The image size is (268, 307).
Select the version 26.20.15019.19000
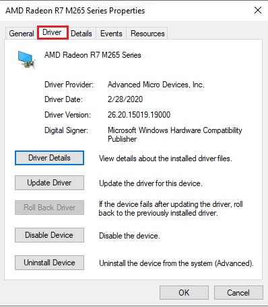coord(139,115)
